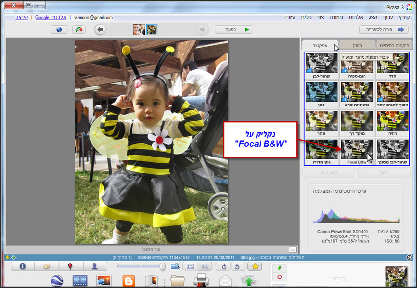Screen dimensions: 417x288
Task: Rotate the photo clockwise
Action: coord(224,266)
